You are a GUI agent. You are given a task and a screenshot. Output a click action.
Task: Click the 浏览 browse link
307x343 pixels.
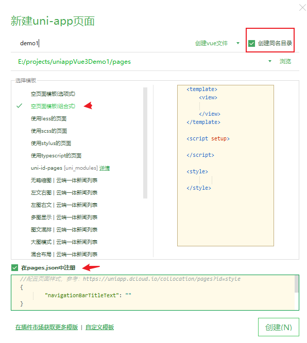coord(285,62)
